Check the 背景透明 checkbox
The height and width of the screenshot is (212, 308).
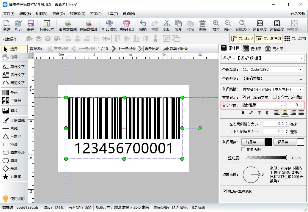243,149
